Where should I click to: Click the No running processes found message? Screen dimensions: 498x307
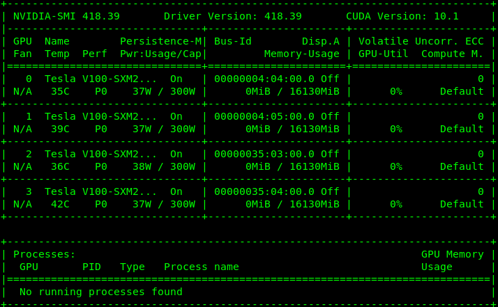pyautogui.click(x=101, y=292)
